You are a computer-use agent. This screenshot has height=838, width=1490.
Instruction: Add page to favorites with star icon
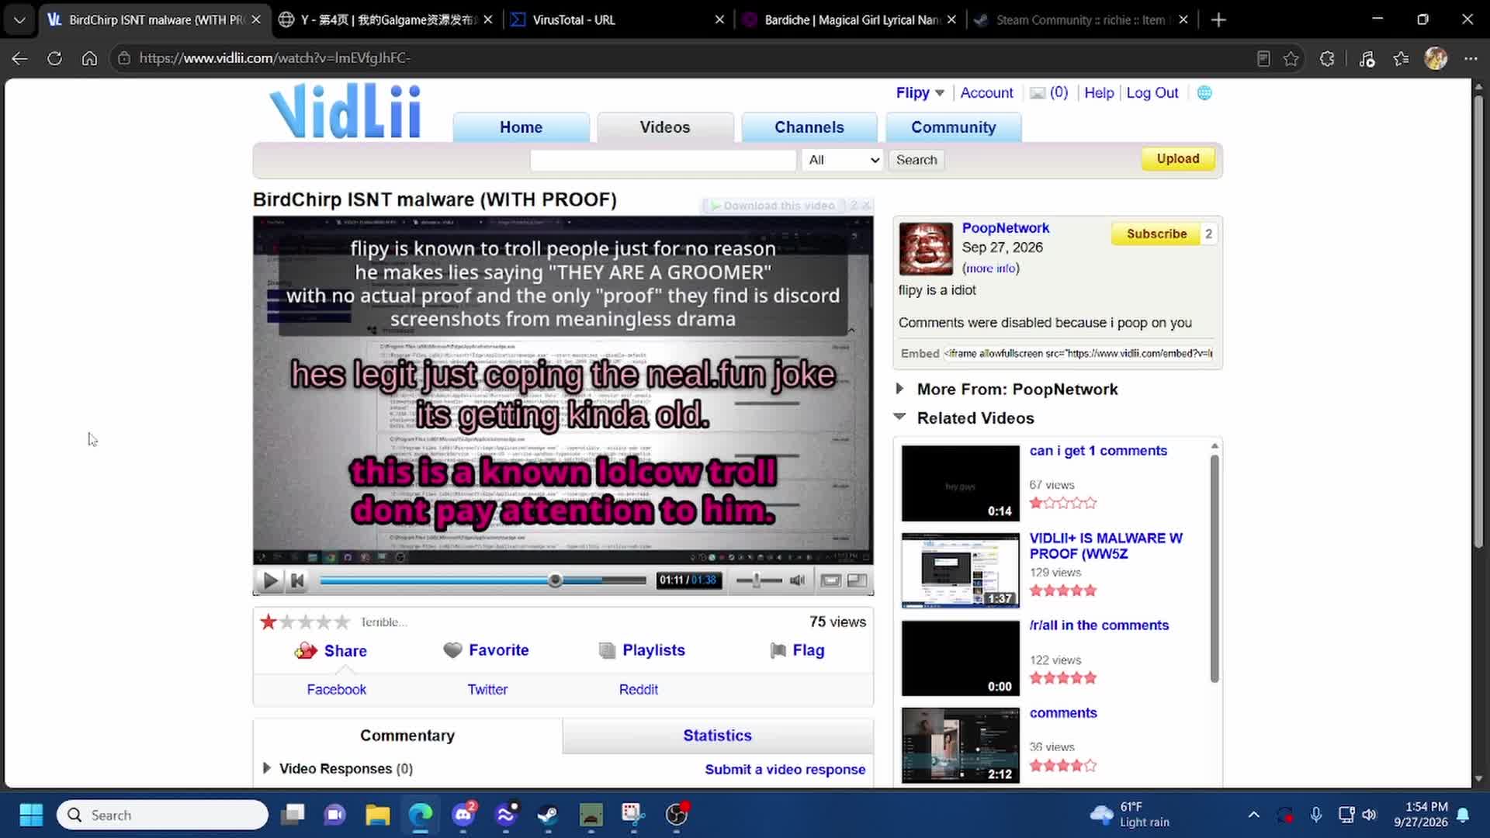pos(1291,58)
